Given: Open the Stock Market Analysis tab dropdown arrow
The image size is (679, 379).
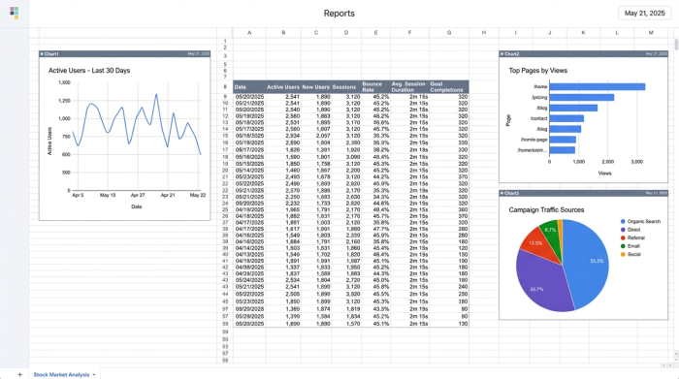Looking at the screenshot, I should point(94,375).
